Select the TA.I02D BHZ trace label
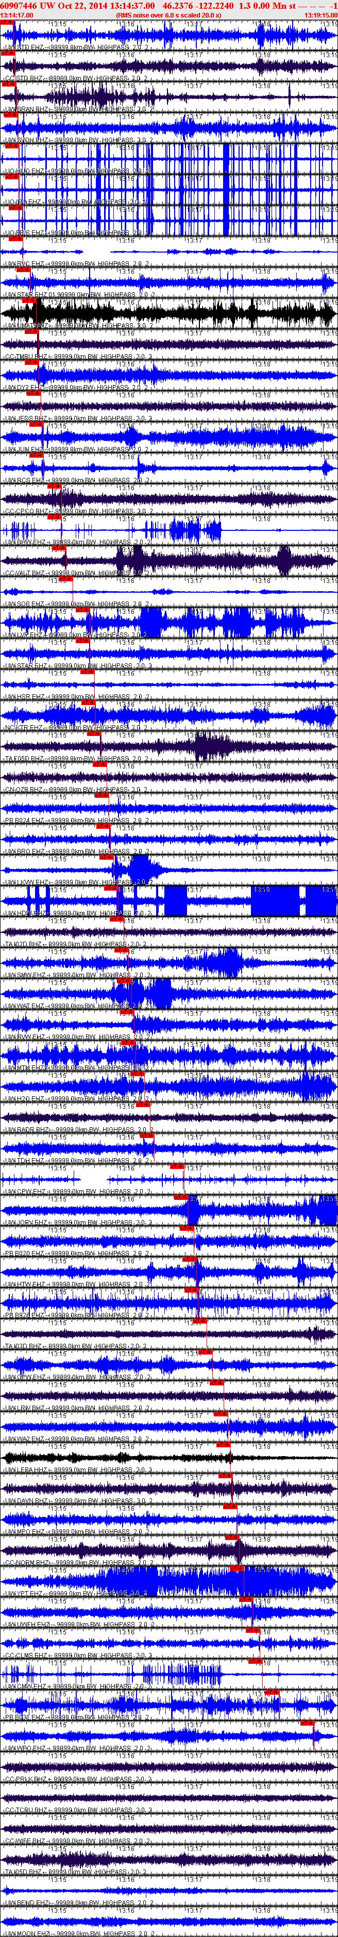Screen dimensions: 338x1937 (x=77, y=944)
